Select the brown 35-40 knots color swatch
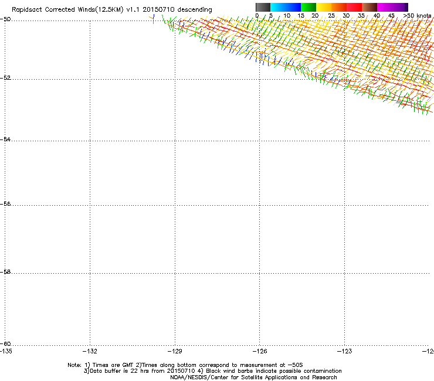This screenshot has height=381, width=434. tap(369, 7)
